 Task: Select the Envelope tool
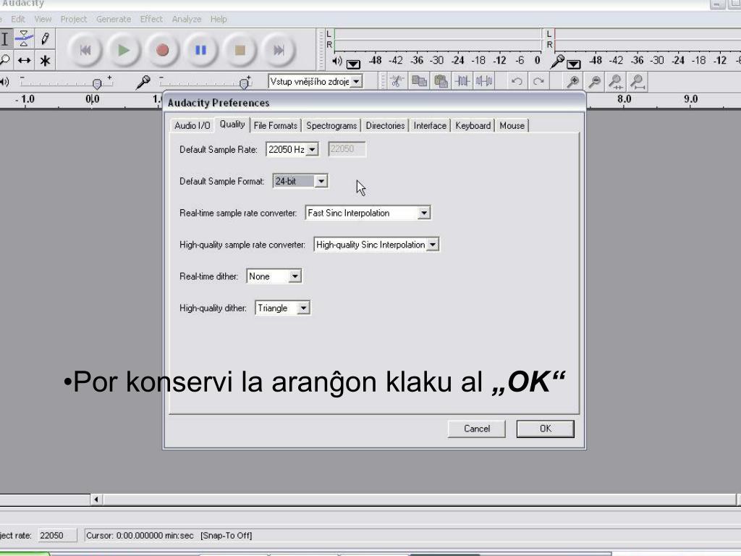[24, 39]
